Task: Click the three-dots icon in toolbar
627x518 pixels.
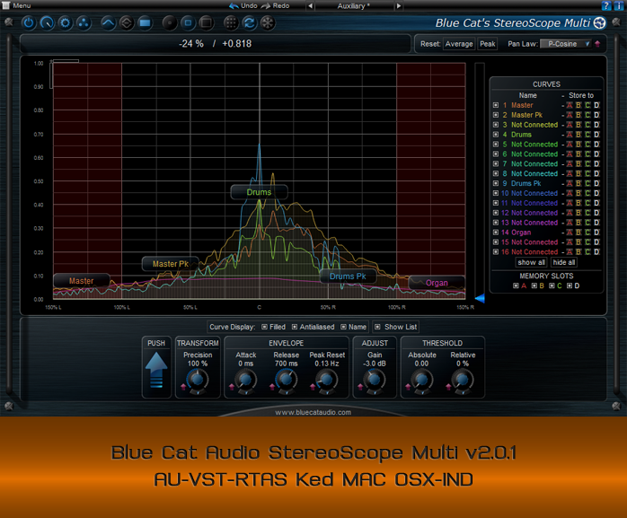Action: tap(84, 22)
